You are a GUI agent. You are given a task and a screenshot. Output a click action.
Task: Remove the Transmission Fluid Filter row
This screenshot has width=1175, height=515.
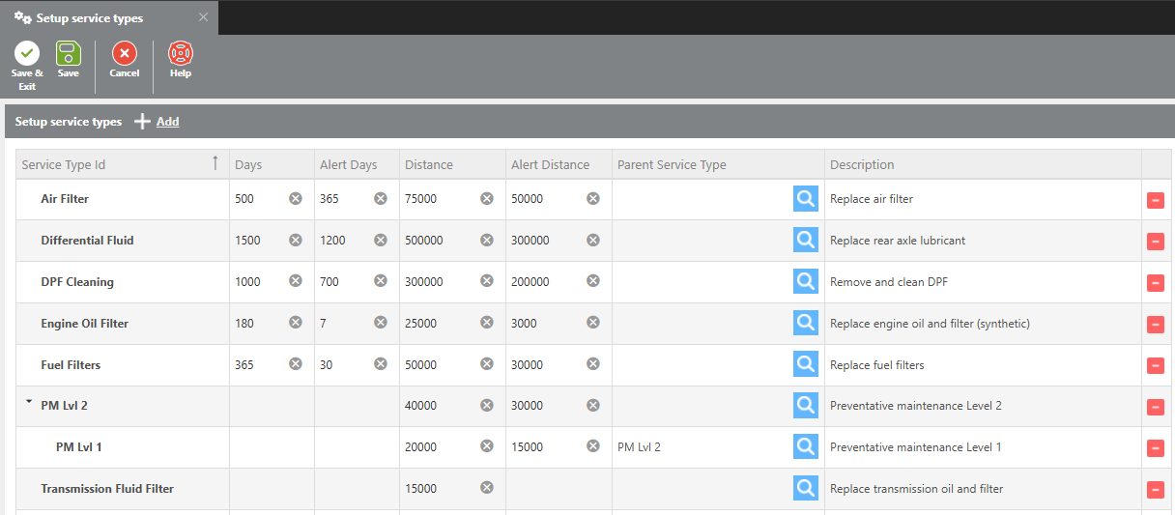click(1155, 490)
